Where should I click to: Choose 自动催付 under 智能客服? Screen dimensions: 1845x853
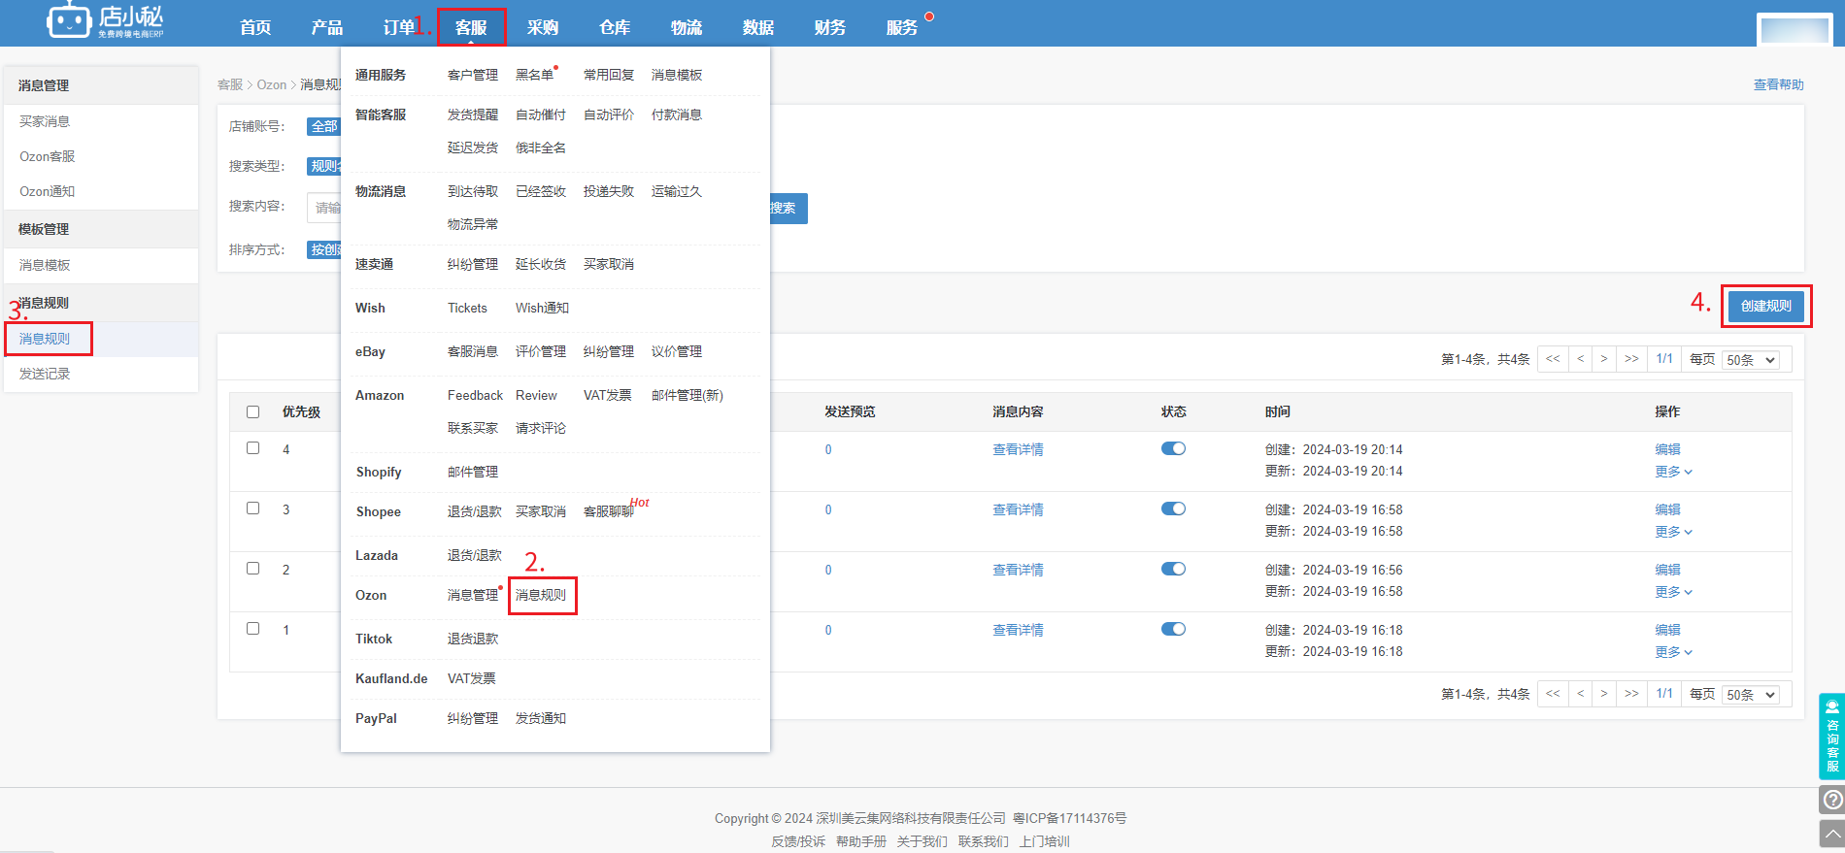541,115
